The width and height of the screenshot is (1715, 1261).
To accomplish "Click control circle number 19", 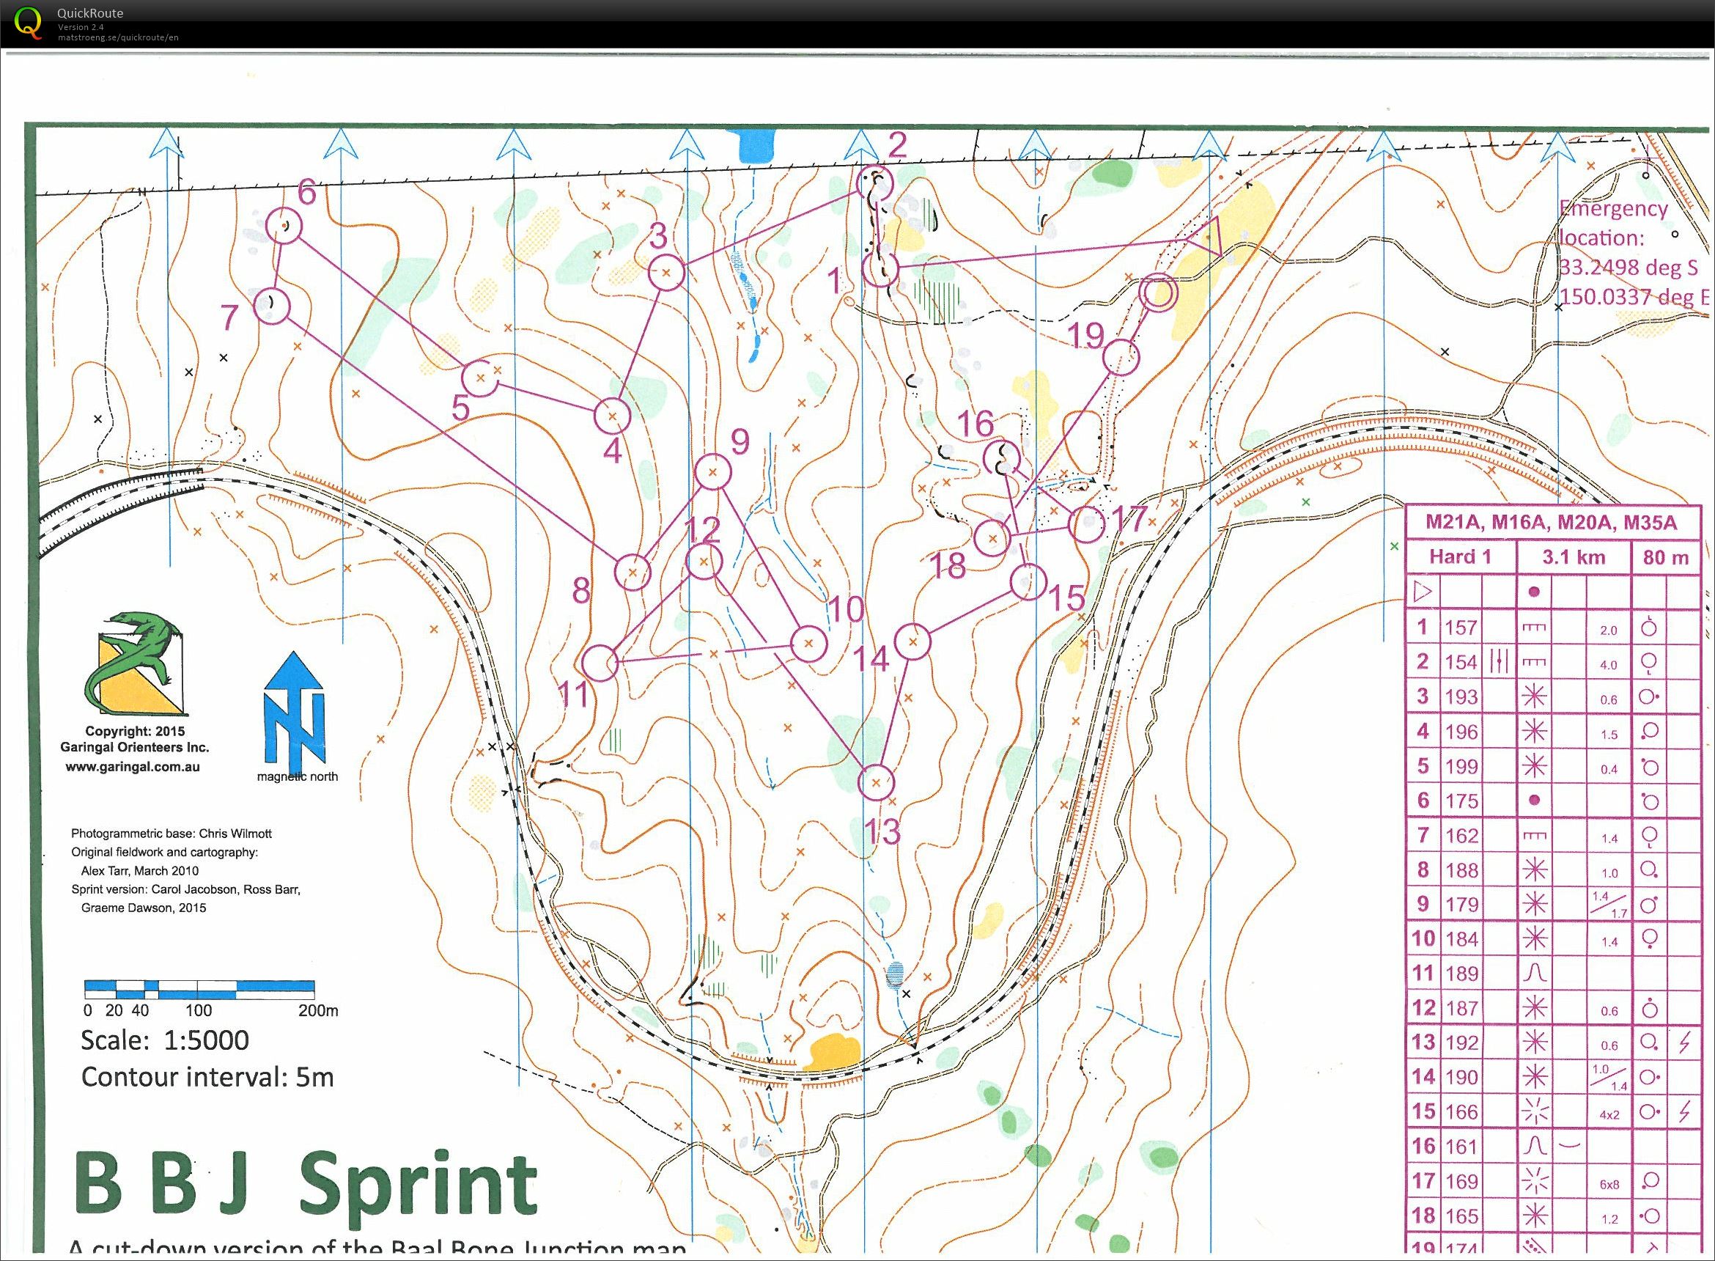I will pos(1121,356).
